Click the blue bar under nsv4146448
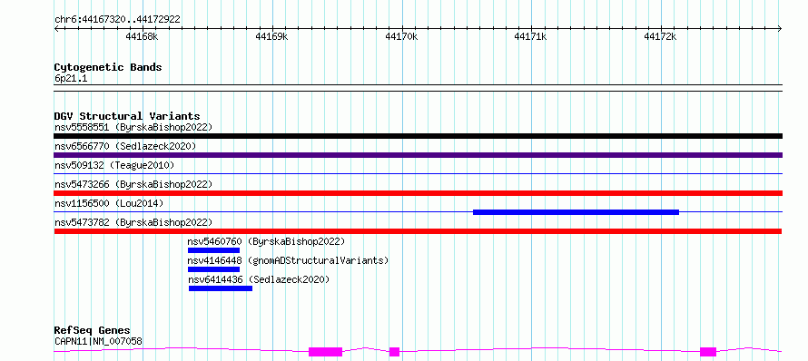Image resolution: width=808 pixels, height=361 pixels. click(x=214, y=269)
